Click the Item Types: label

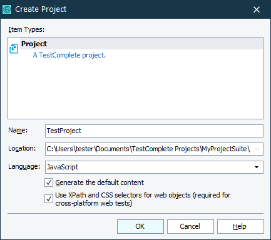(26, 29)
